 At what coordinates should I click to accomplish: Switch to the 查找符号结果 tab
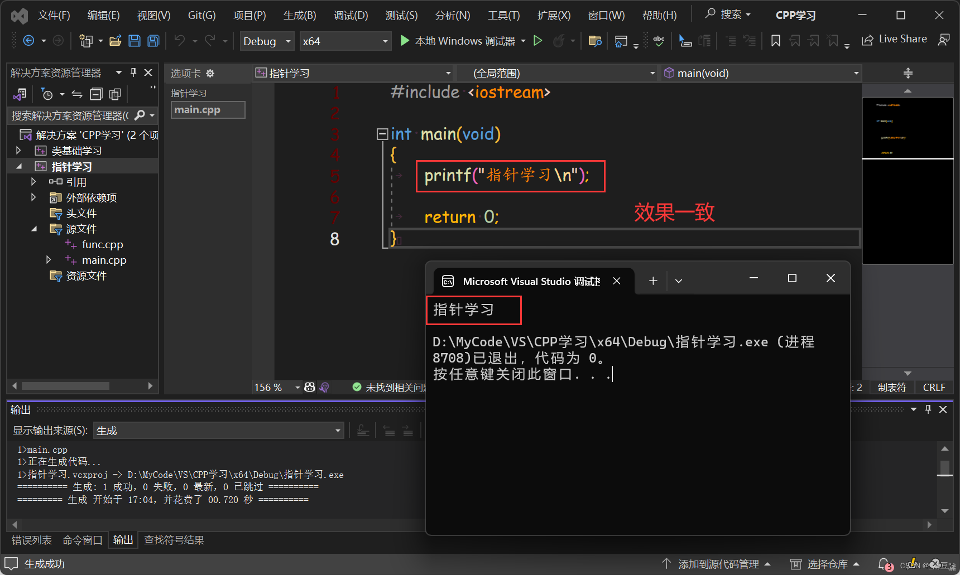pyautogui.click(x=174, y=540)
